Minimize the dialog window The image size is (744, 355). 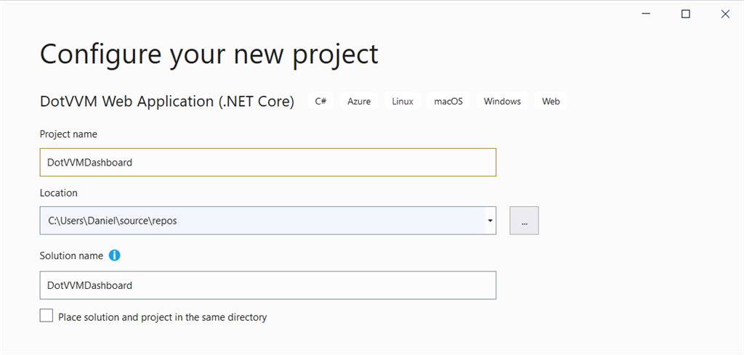coord(646,15)
